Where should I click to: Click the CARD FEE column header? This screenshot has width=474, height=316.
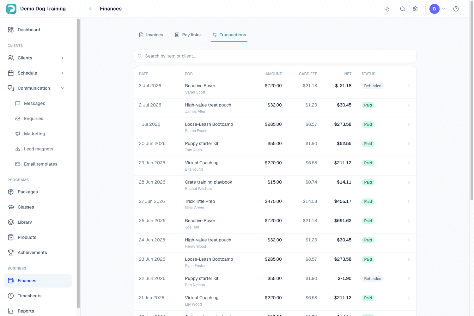point(308,74)
